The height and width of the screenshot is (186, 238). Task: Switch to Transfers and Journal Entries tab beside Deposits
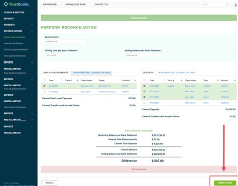pyautogui.click(x=177, y=73)
